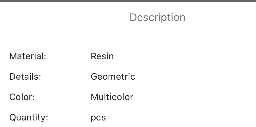Click gap between Color: and Multicolor
The image size is (256, 127).
tap(63, 97)
